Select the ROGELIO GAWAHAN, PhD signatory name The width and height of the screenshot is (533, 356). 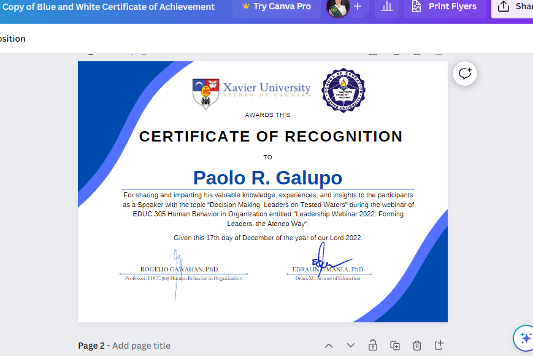(x=179, y=270)
